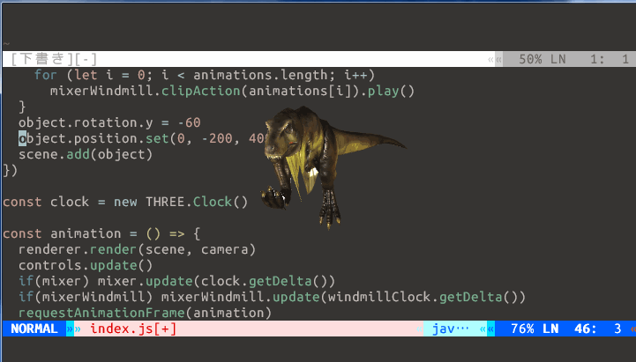Click 'windmillClock' in the mixerWindmill update line
This screenshot has height=362, width=636.
pyautogui.click(x=379, y=297)
